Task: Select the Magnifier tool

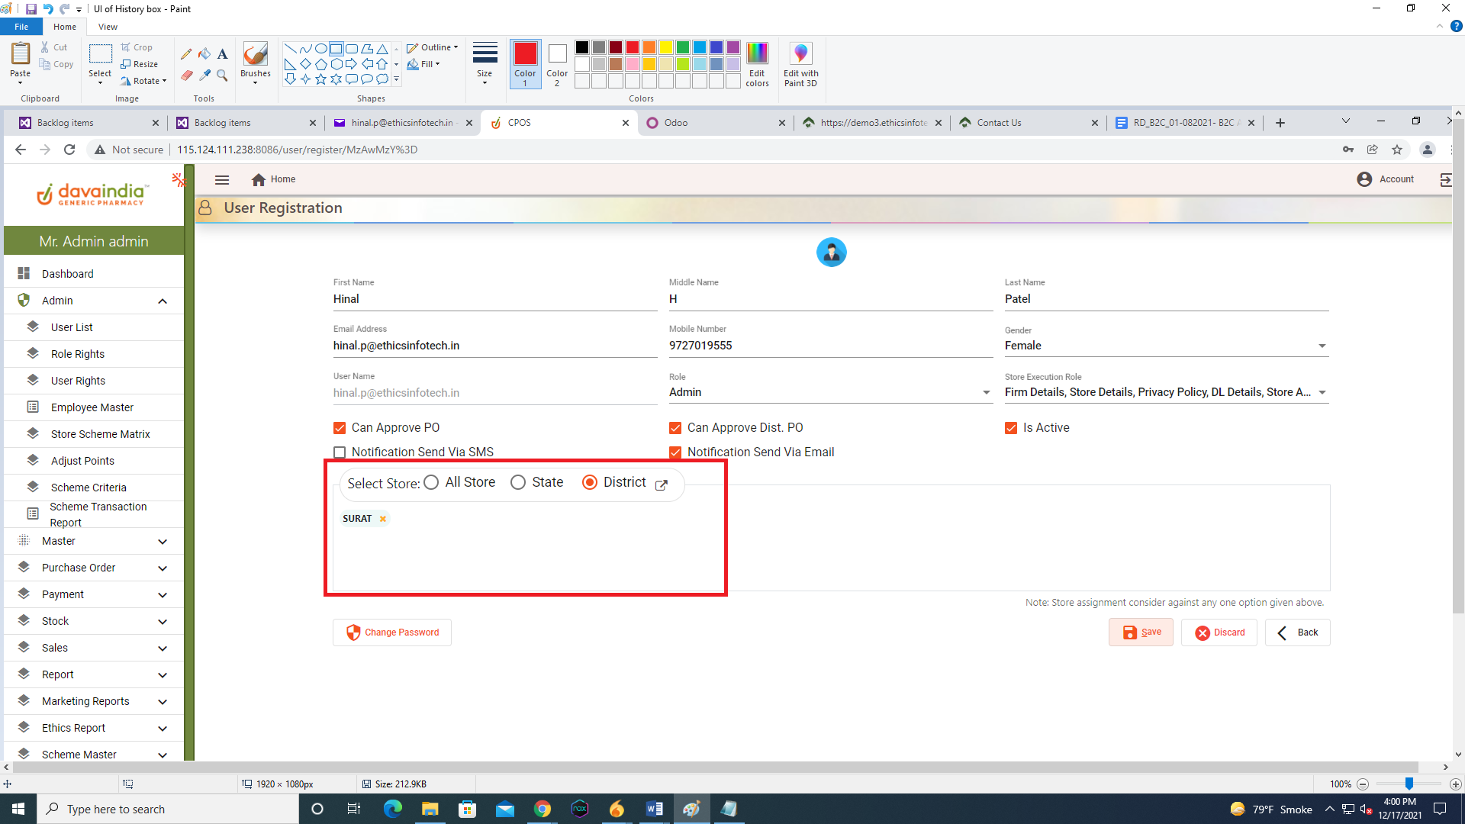Action: tap(222, 75)
